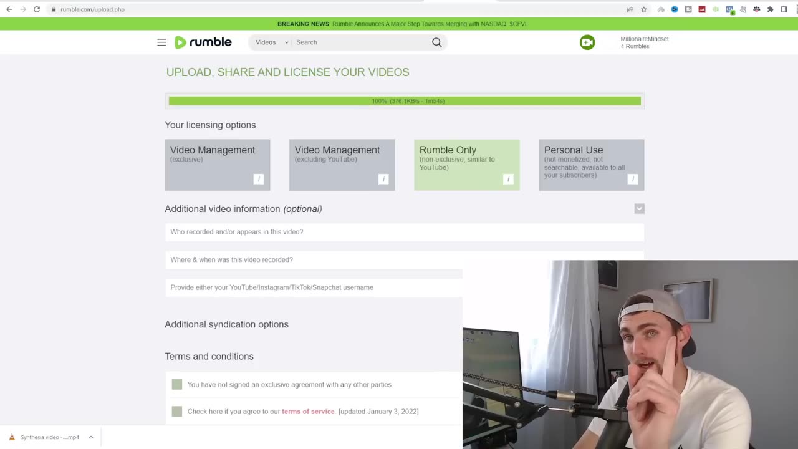Click info icon on Personal Use card
This screenshot has width=798, height=449.
click(633, 179)
